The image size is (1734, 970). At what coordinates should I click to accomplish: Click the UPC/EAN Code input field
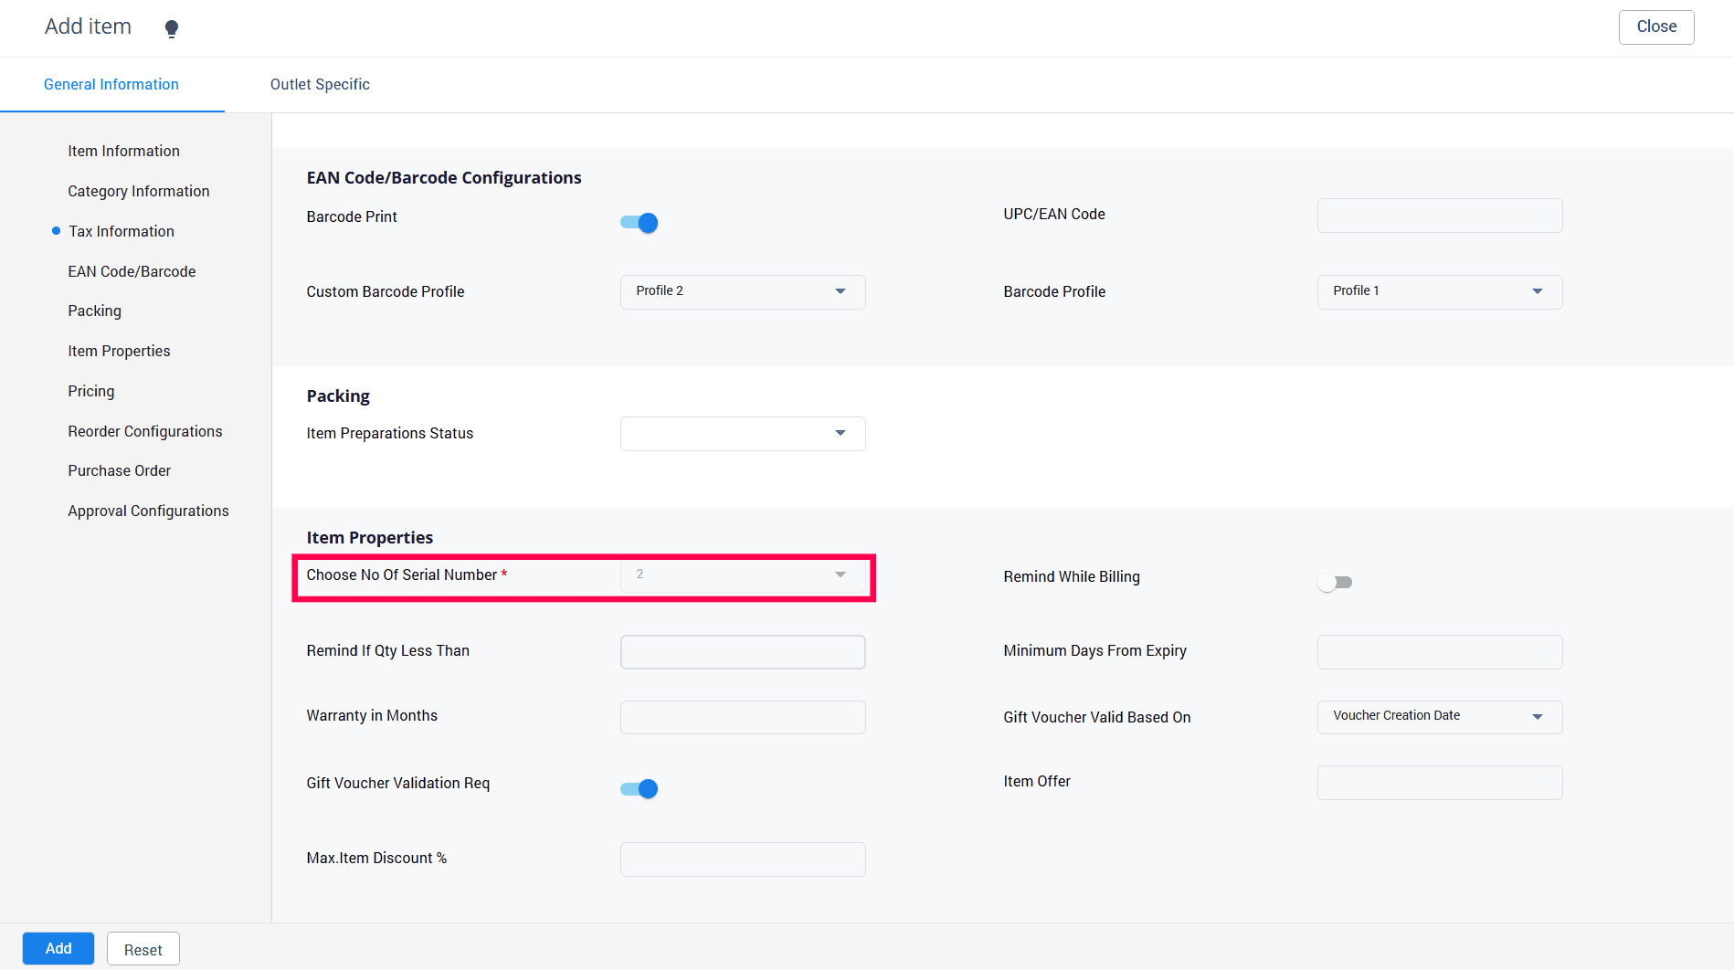coord(1439,216)
